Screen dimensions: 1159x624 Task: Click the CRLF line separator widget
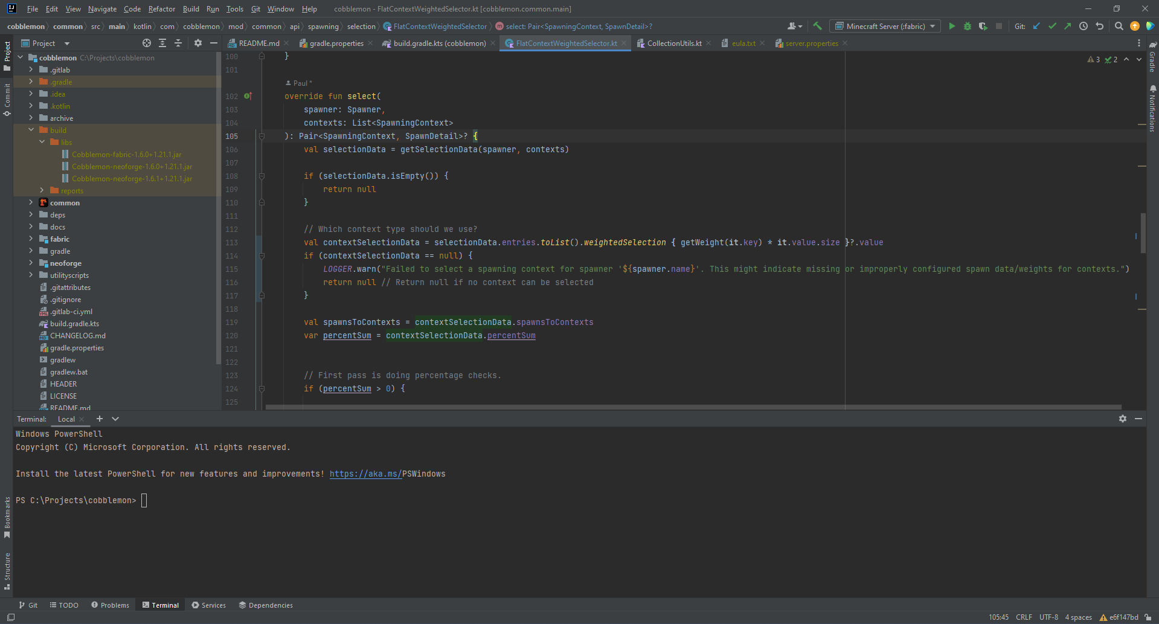click(x=1024, y=617)
